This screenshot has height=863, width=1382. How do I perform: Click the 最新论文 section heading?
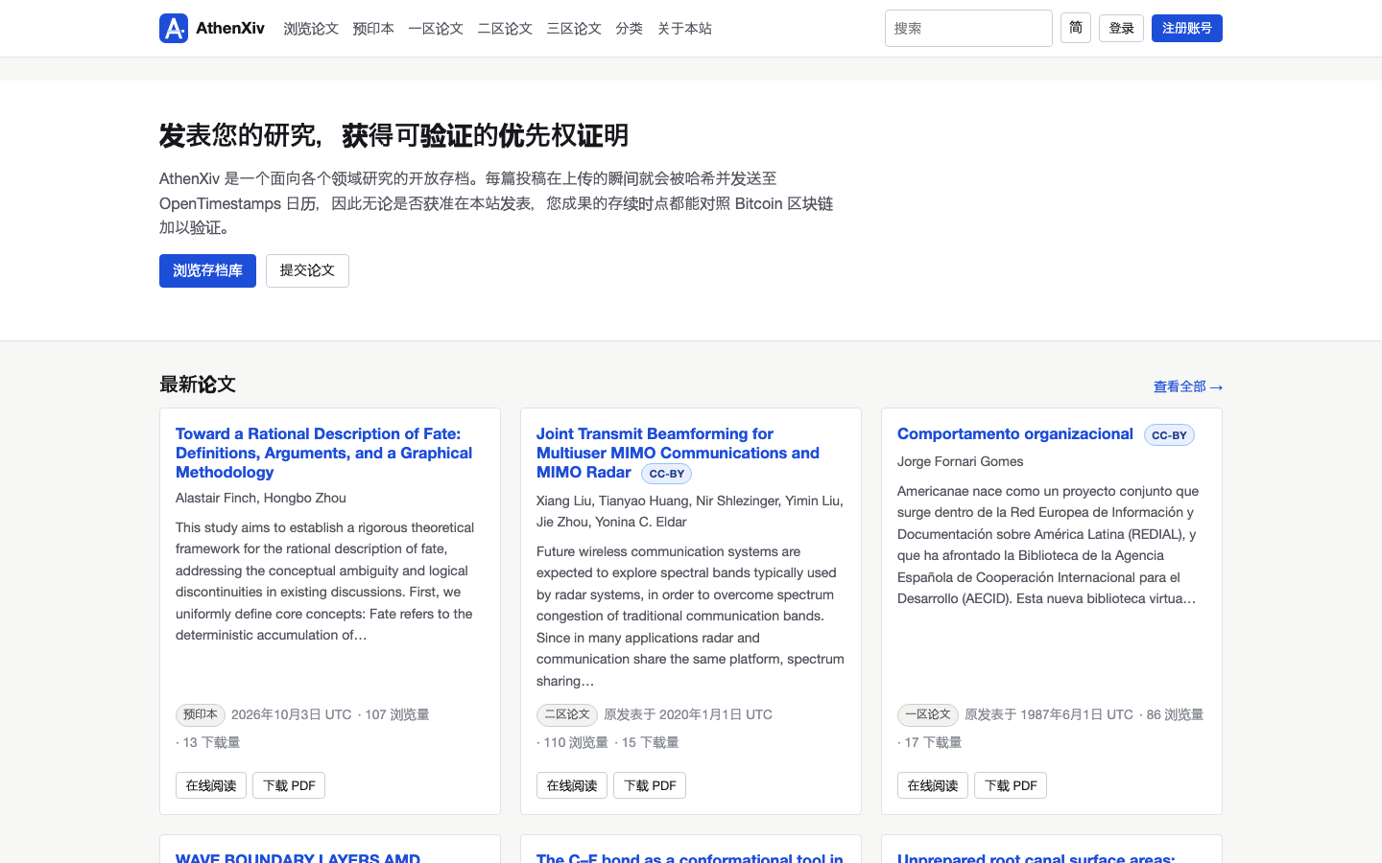(x=198, y=385)
